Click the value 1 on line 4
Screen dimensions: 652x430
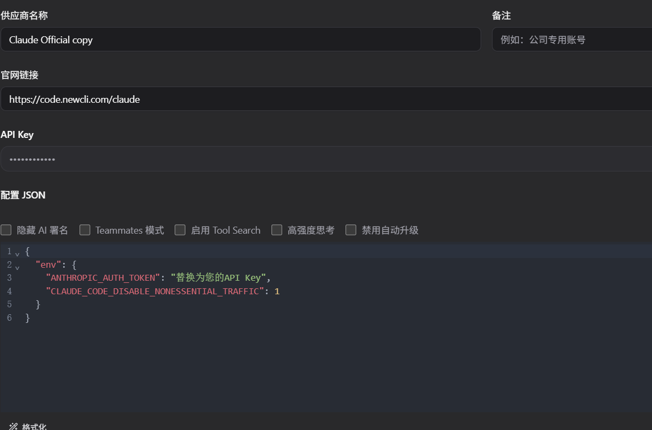[x=277, y=292]
